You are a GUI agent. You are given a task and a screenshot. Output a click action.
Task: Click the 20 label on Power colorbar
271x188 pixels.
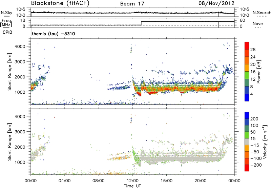253,64
